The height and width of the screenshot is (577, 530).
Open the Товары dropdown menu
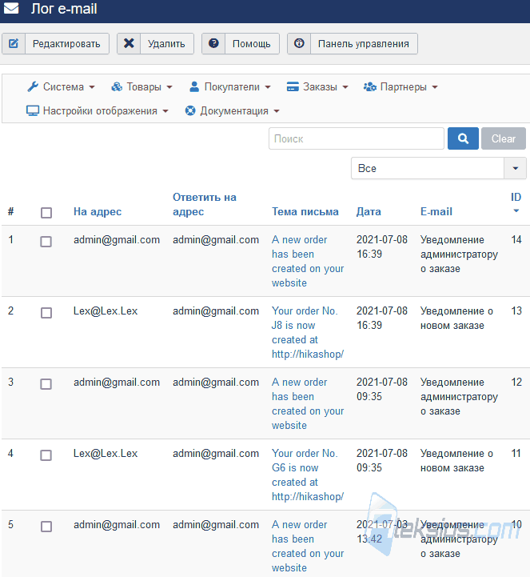pyautogui.click(x=141, y=87)
